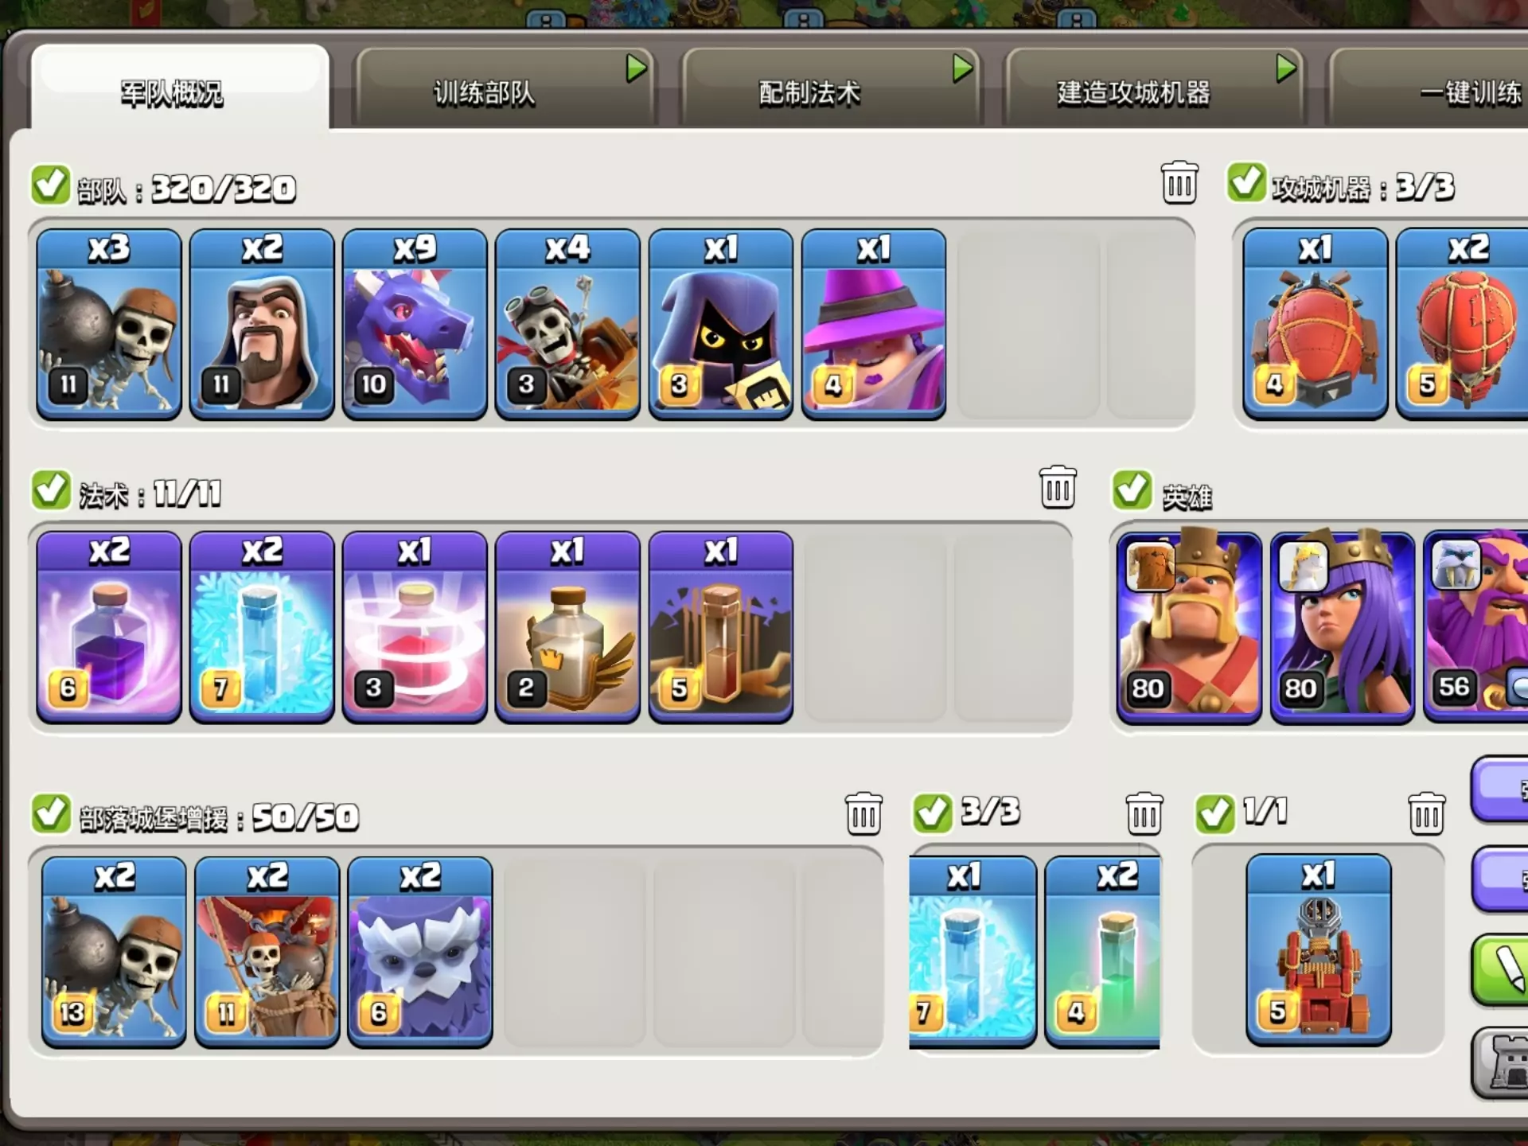The height and width of the screenshot is (1146, 1528).
Task: Toggle the checkmark next to 部落城堡增援
Action: [51, 813]
